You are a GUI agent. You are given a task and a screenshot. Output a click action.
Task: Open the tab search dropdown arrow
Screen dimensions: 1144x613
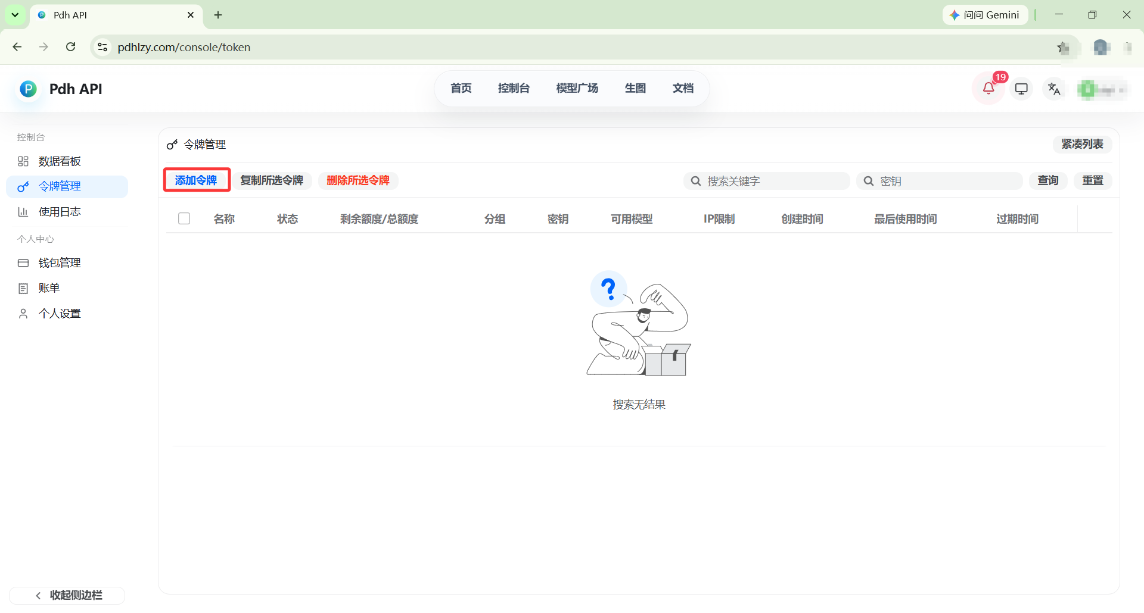[x=15, y=15]
